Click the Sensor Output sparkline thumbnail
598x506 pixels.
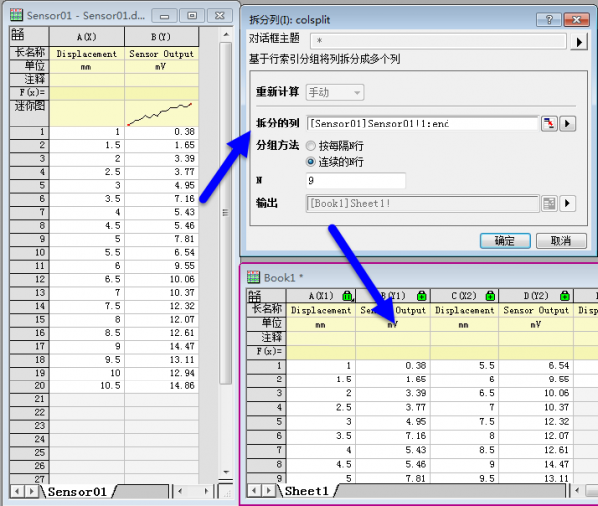161,112
